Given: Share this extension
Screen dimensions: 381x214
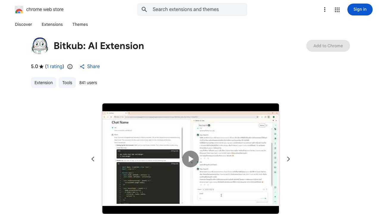Looking at the screenshot, I should click(90, 67).
